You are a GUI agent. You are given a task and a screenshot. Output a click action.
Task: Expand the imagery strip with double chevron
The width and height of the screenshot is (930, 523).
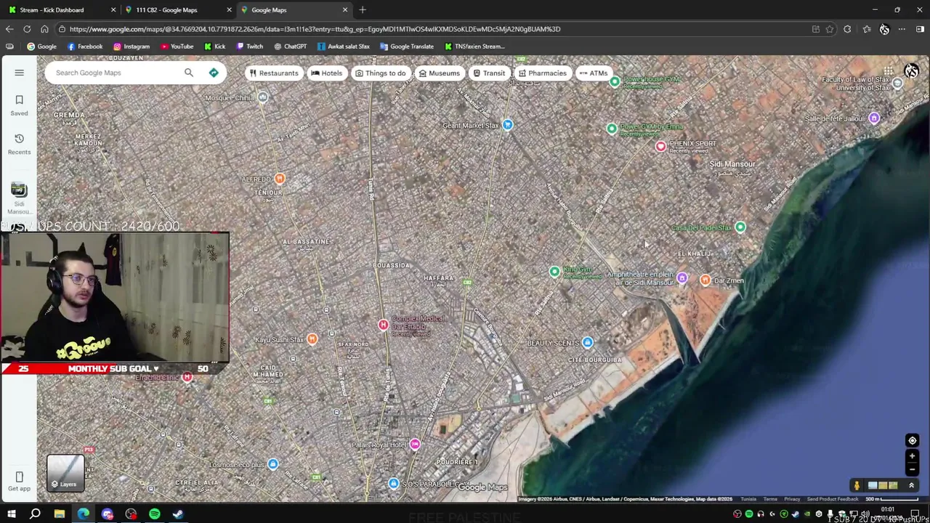pyautogui.click(x=911, y=485)
